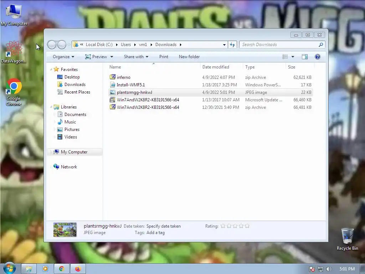Open the Windows Start button

click(9, 268)
